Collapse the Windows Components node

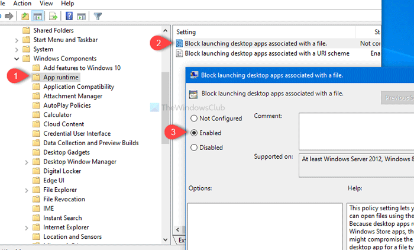[17, 59]
